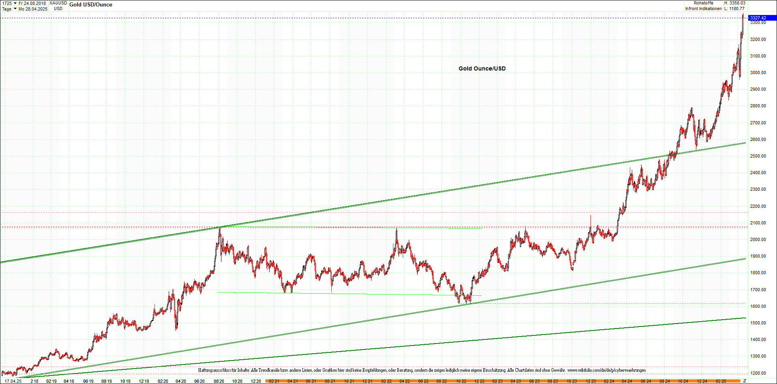Click the "02 21" timeline label
Image resolution: width=777 pixels, height=384 pixels.
[274, 381]
